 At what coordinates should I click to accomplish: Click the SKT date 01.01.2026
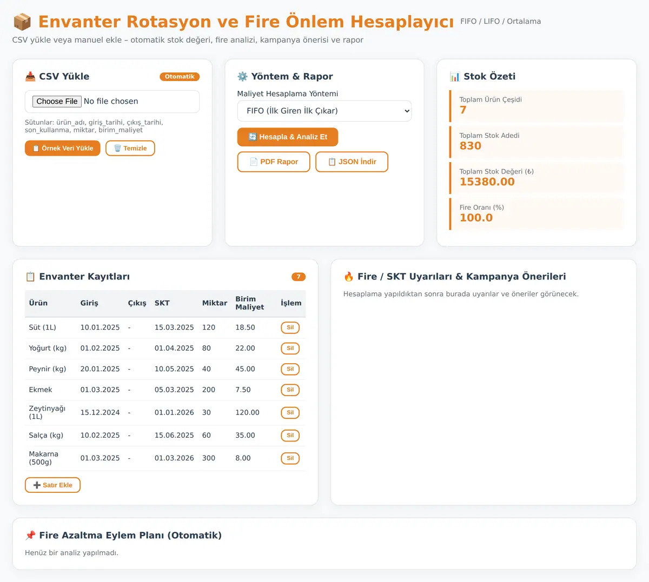tap(174, 413)
